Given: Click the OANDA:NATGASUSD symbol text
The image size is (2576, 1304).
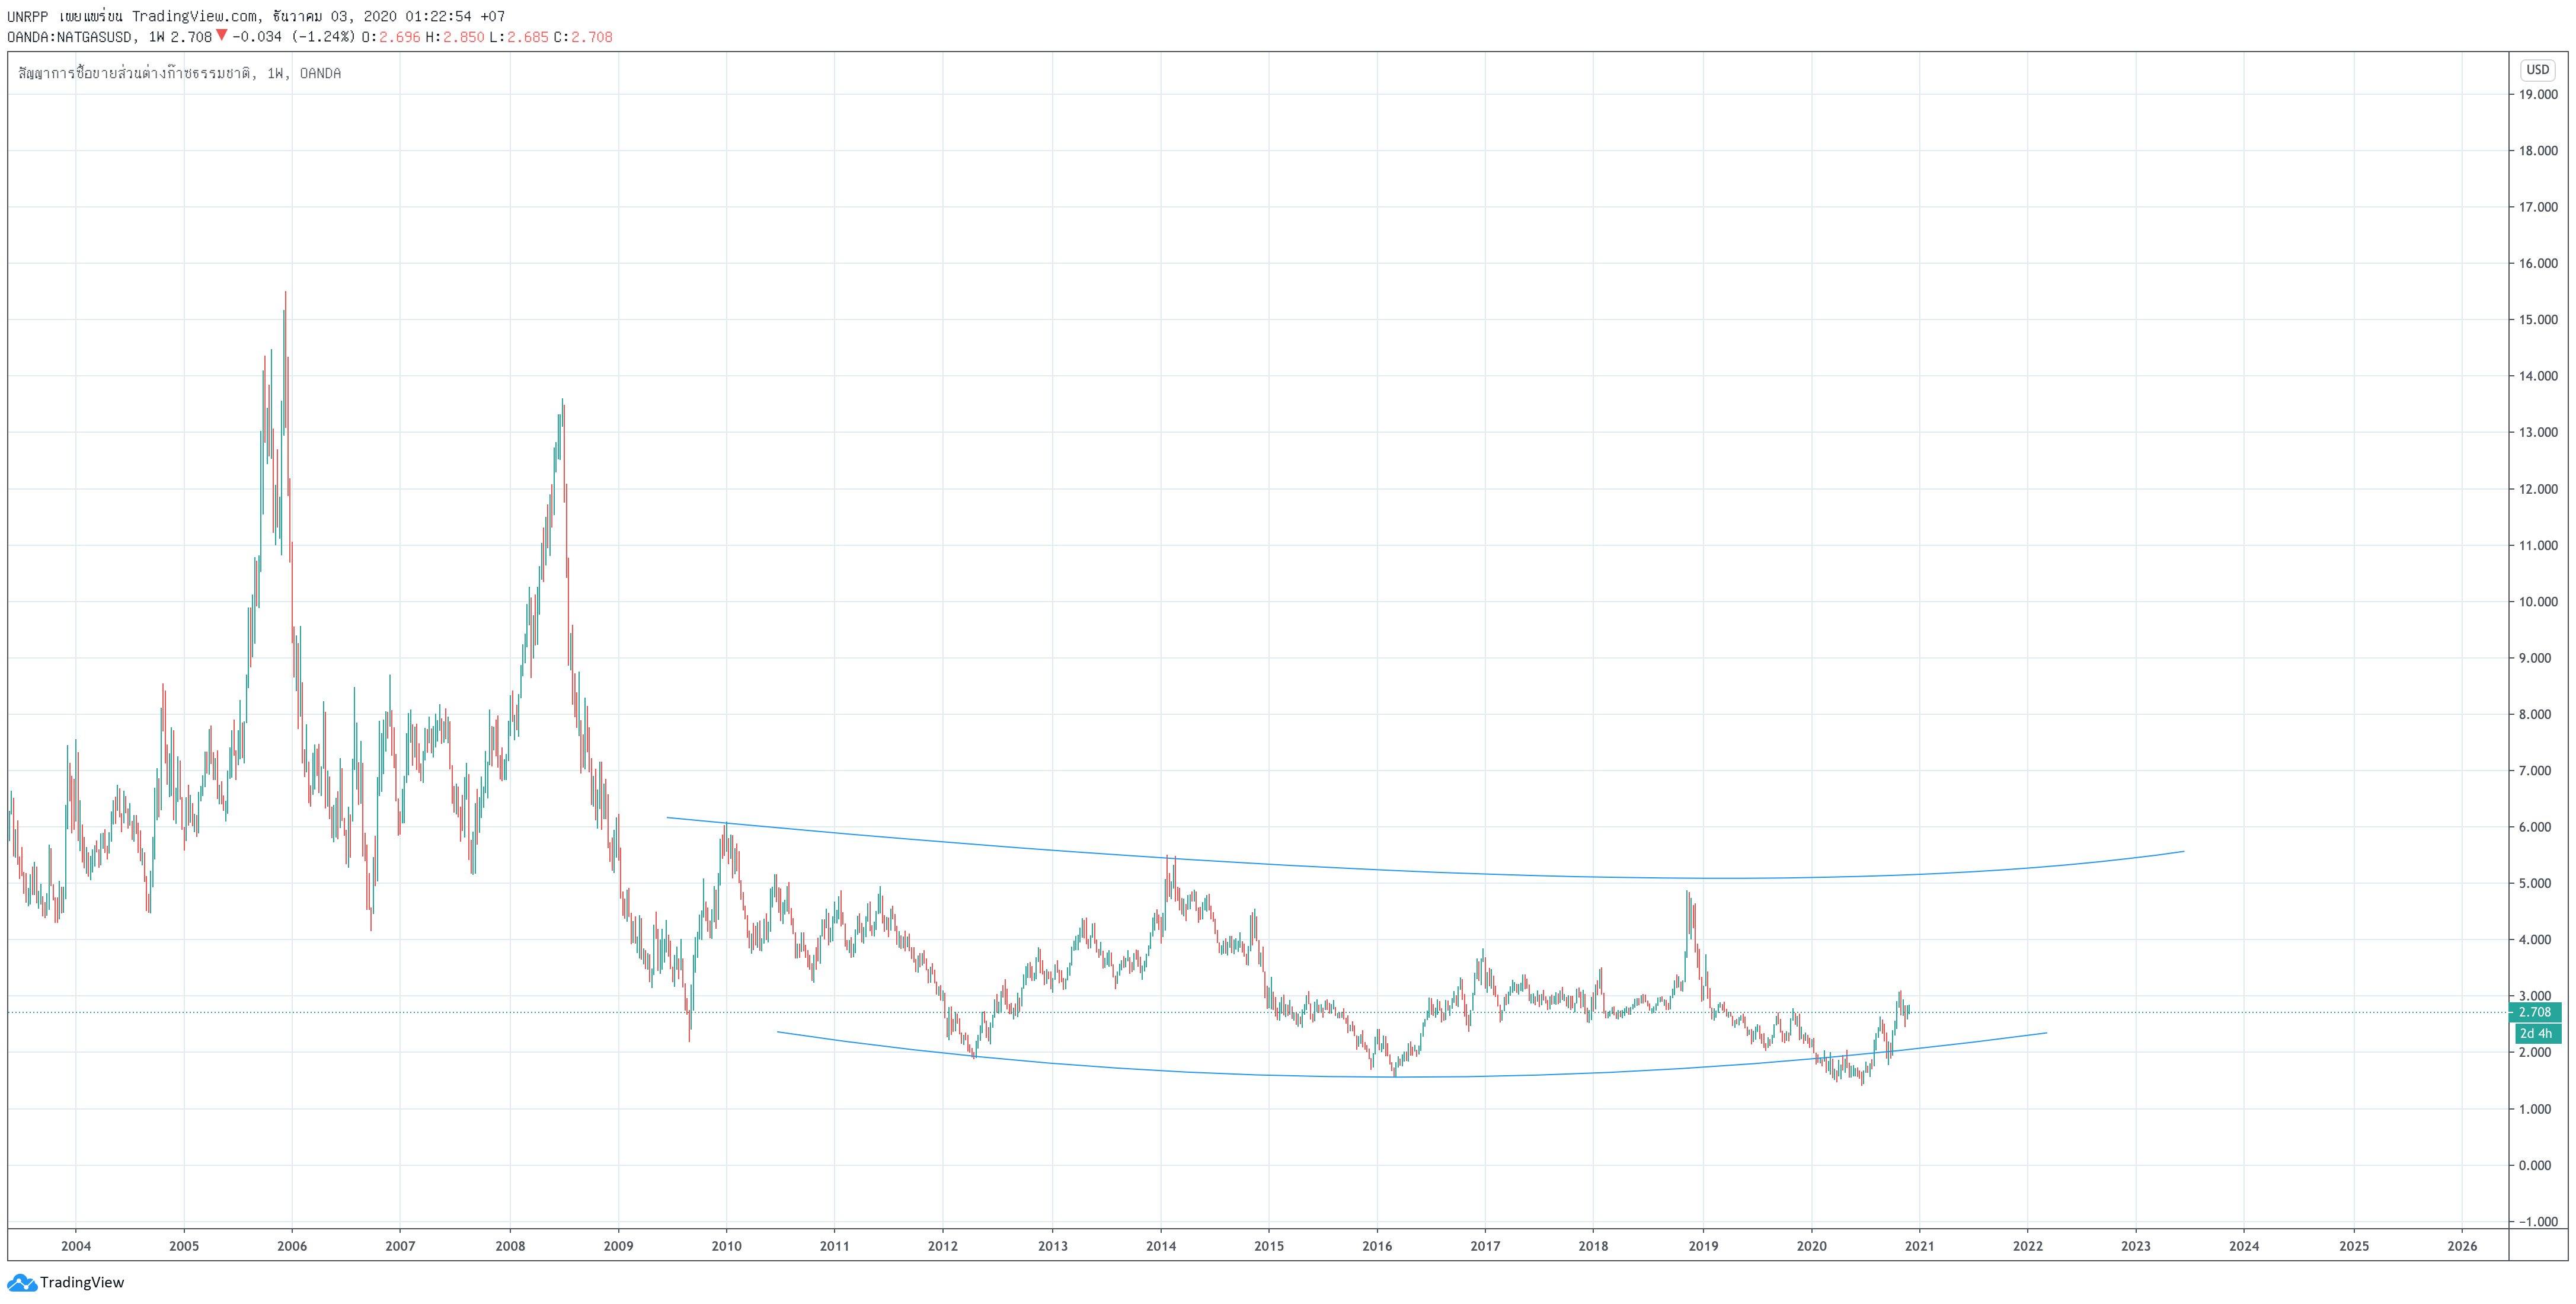Looking at the screenshot, I should (x=69, y=37).
